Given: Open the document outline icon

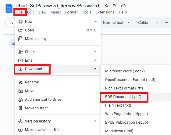Looking at the screenshot, I should (x=13, y=44).
